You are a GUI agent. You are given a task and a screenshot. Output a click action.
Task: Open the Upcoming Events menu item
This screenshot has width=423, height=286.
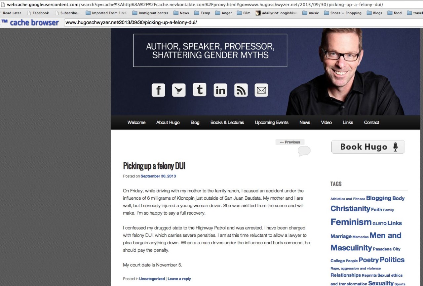(x=272, y=122)
